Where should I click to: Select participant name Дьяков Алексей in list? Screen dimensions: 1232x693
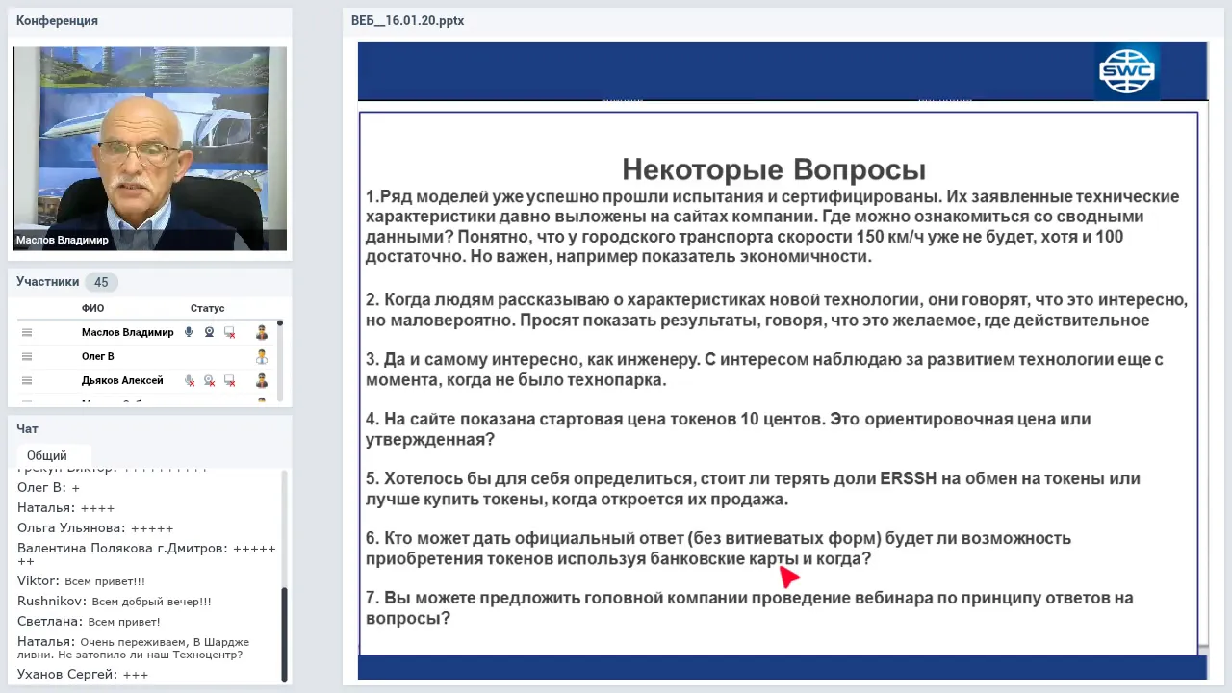(122, 381)
